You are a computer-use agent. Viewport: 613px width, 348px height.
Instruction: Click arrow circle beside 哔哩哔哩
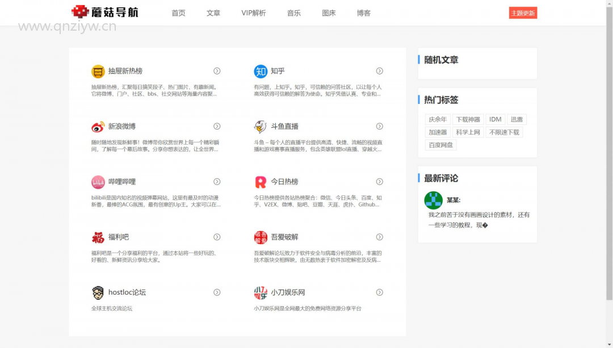pos(217,182)
